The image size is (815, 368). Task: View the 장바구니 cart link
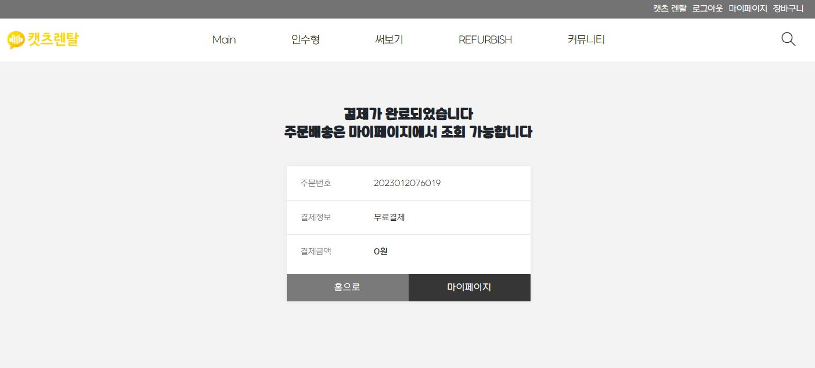(x=788, y=9)
